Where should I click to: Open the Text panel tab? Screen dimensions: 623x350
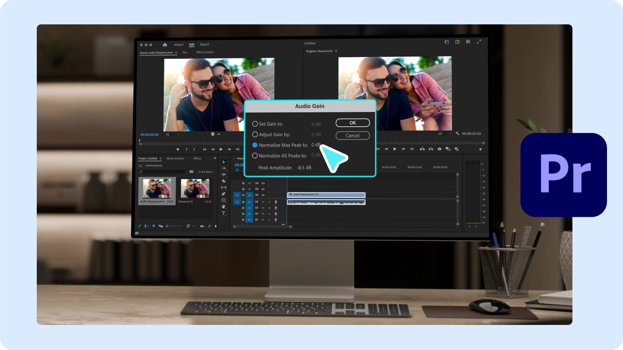(185, 53)
